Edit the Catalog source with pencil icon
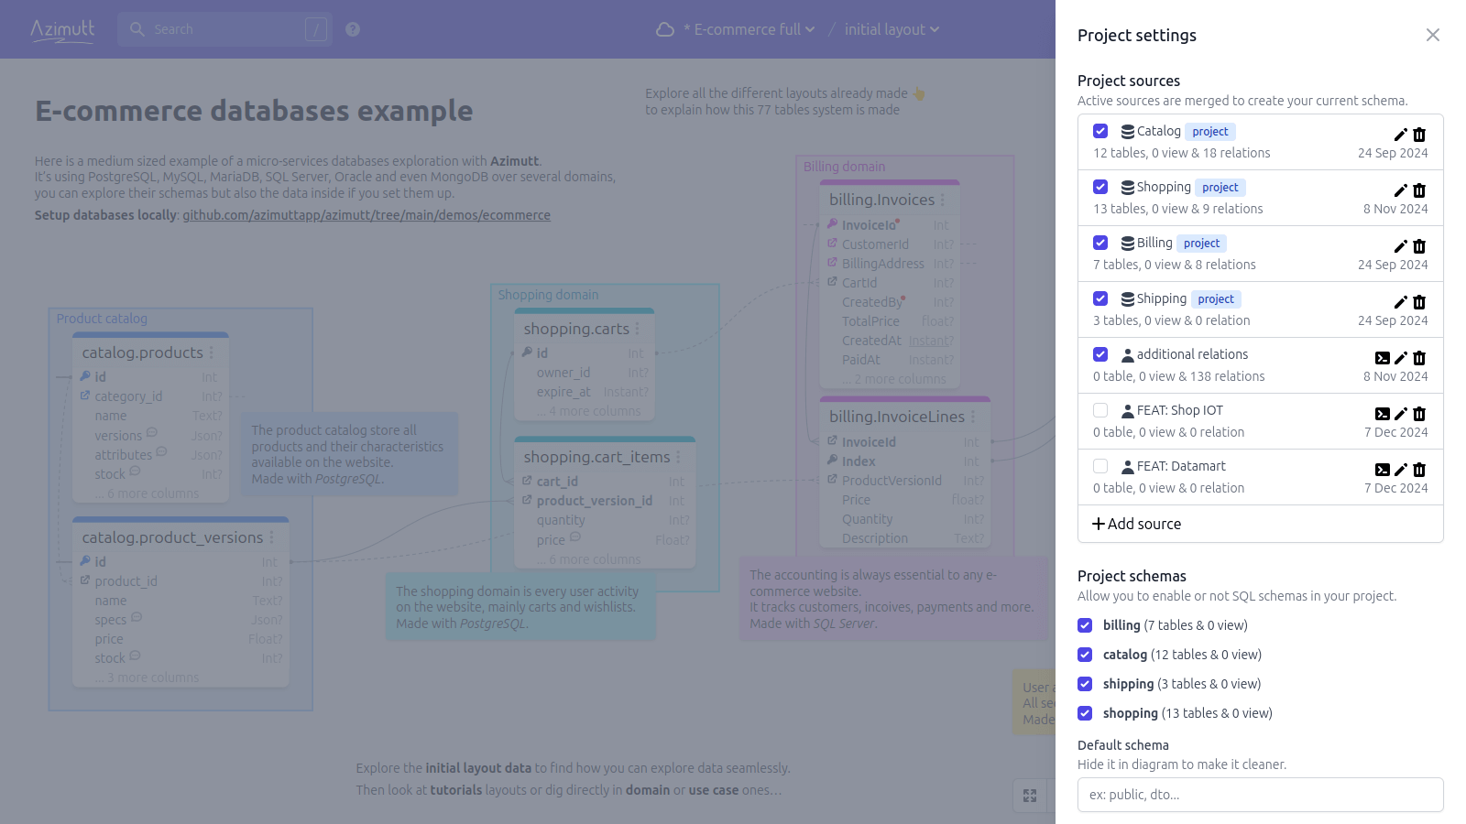 (1400, 135)
